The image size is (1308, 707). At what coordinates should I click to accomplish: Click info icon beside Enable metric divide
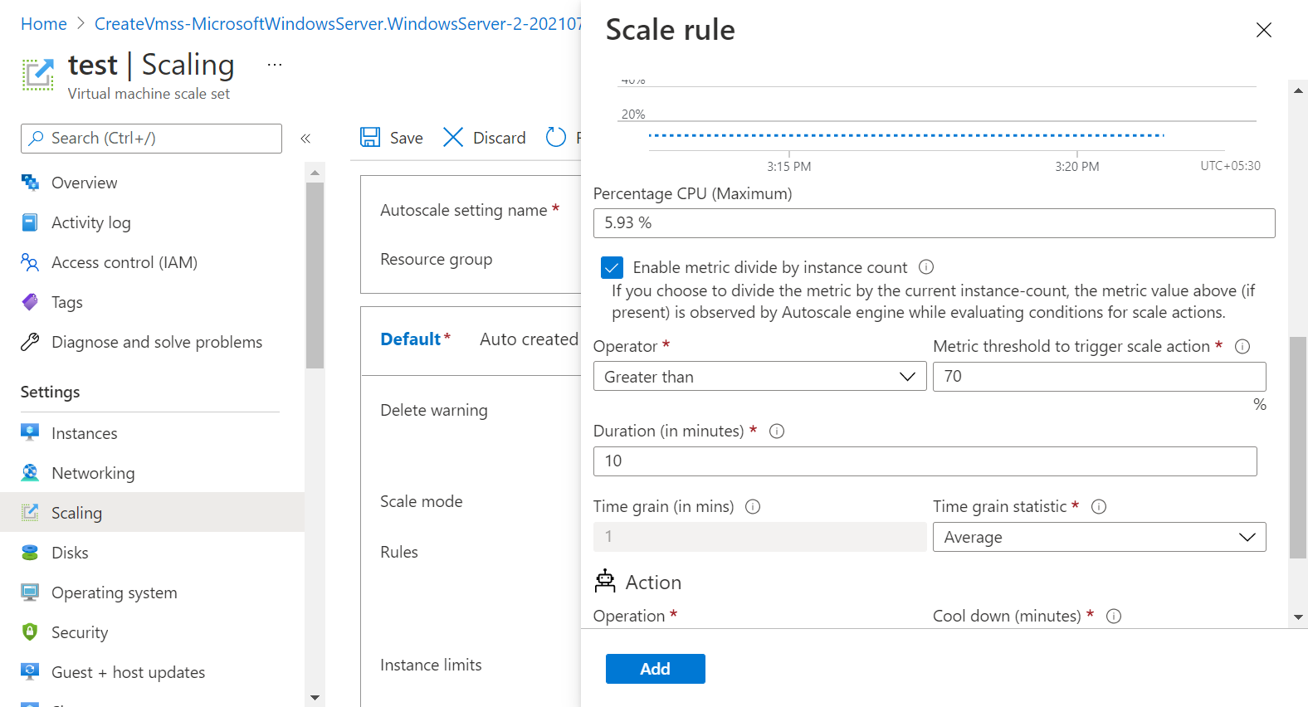pyautogui.click(x=926, y=266)
